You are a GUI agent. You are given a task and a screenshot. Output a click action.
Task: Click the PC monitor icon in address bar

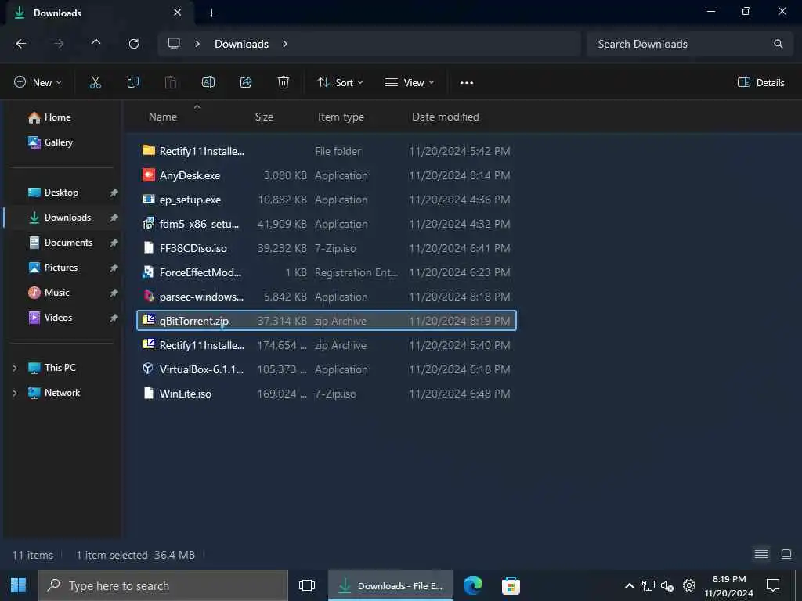click(174, 44)
